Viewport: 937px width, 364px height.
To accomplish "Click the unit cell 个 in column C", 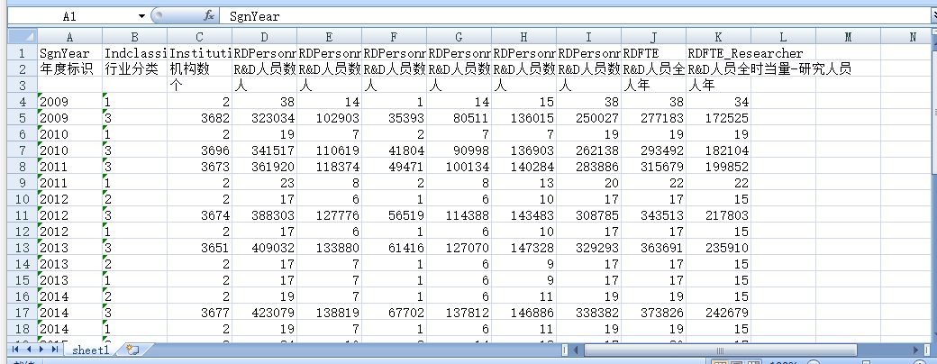I will coord(200,86).
